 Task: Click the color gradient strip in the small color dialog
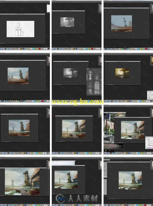click(149, 148)
